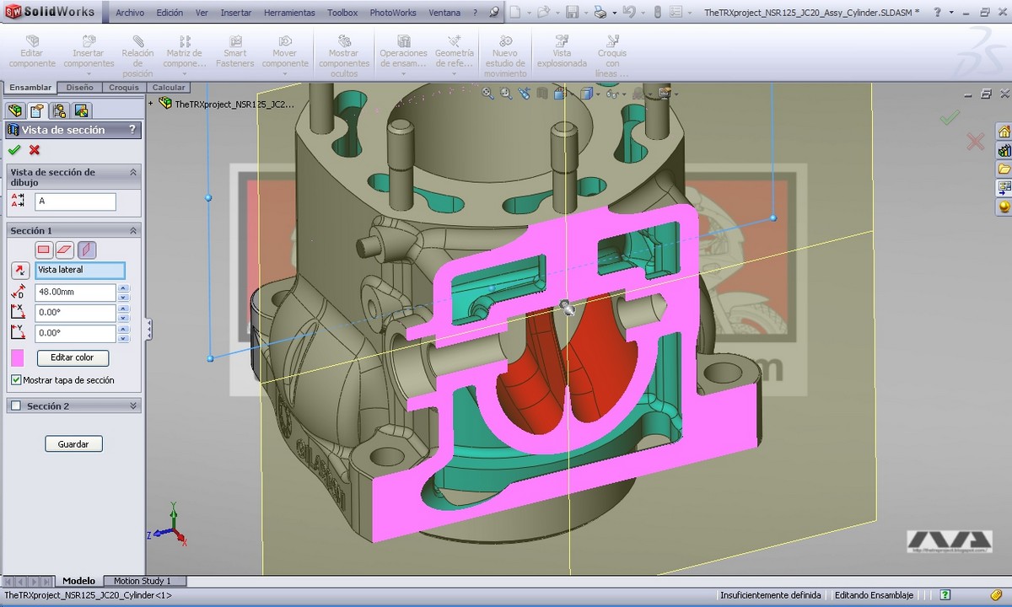1012x607 pixels.
Task: Confirm section view with green checkmark
Action: [14, 150]
